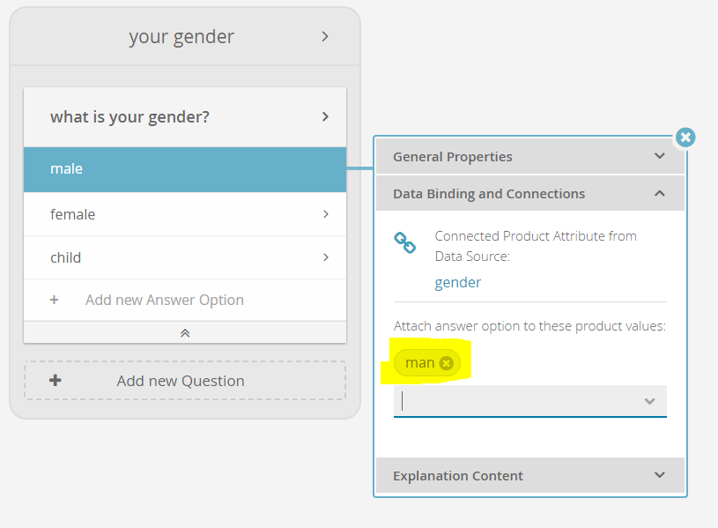Click plus icon beside Add new Answer Option
This screenshot has width=718, height=528.
click(54, 301)
